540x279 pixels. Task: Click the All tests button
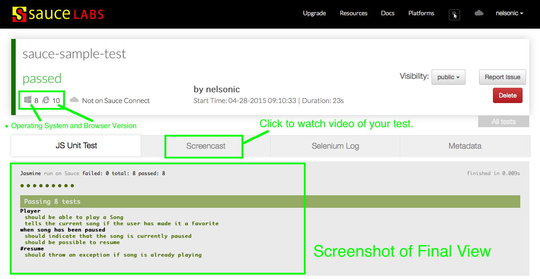tap(504, 122)
